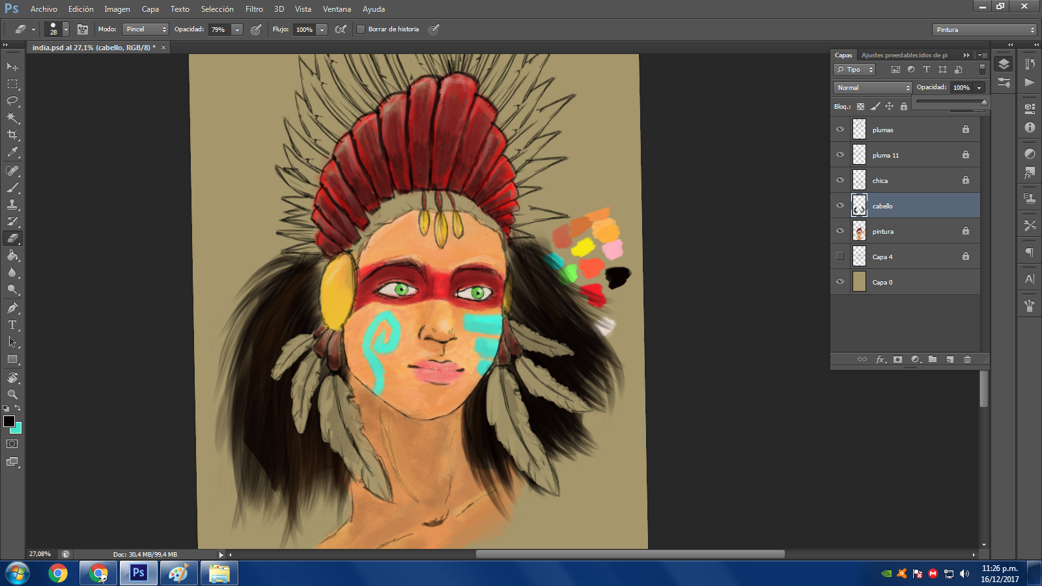1042x586 pixels.
Task: Select the Magic Wand tool
Action: tap(12, 118)
